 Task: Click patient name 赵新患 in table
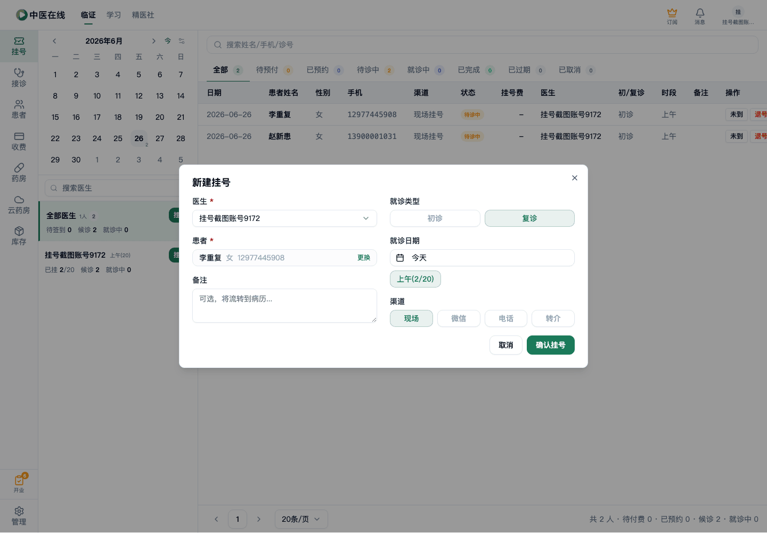click(x=280, y=136)
